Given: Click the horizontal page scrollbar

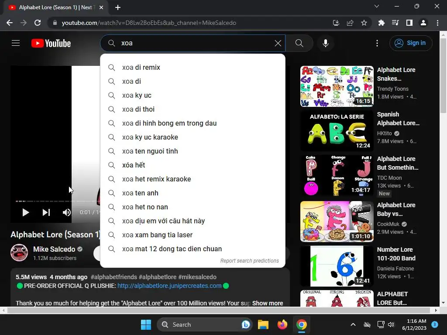Looking at the screenshot, I should click(x=218, y=310).
